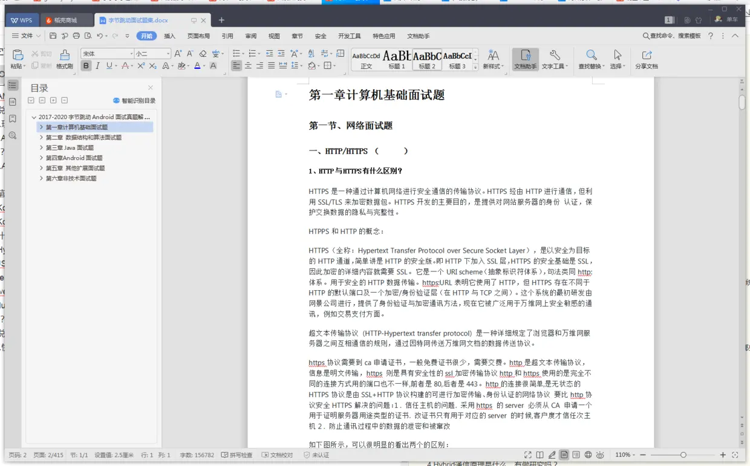Click the Find and Replace (查找替换) magnifier icon
Image resolution: width=750 pixels, height=466 pixels.
click(592, 56)
